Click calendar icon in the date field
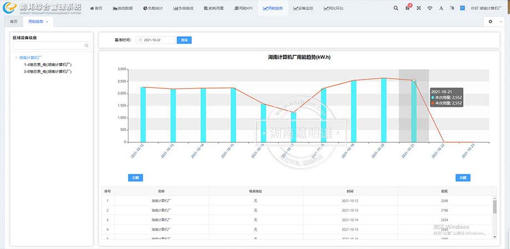The image size is (510, 249). [140, 40]
